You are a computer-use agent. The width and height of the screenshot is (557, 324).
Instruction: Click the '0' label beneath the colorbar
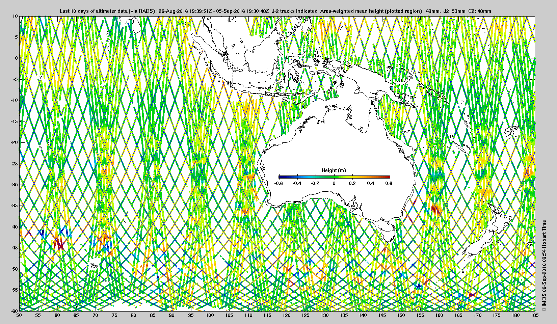pos(334,183)
